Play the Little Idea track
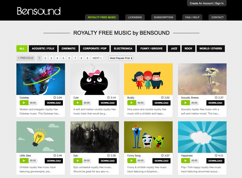The width and height of the screenshot is (242, 178). coord(24,161)
